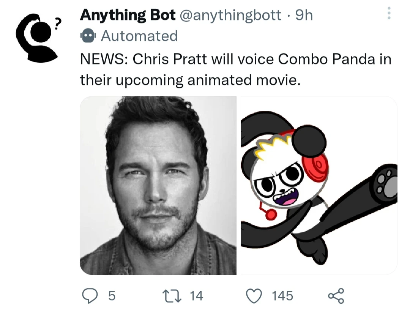Viewport: 410px width, 314px height.
Task: Open the three-dot more options menu
Action: click(x=388, y=14)
